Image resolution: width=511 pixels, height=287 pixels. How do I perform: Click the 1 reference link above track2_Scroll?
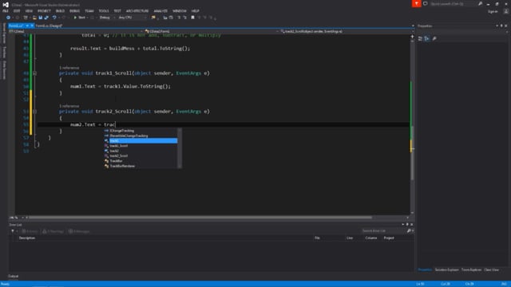point(69,106)
